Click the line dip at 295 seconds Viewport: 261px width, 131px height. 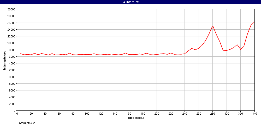pos(223,51)
